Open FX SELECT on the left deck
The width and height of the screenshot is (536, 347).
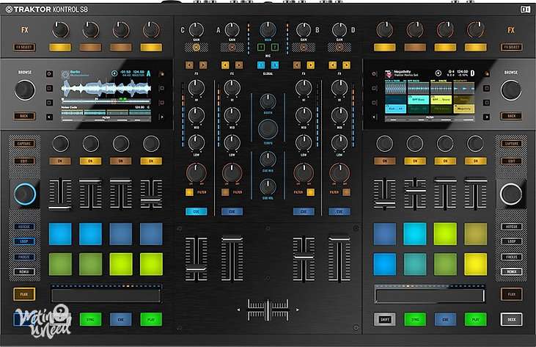pos(24,47)
